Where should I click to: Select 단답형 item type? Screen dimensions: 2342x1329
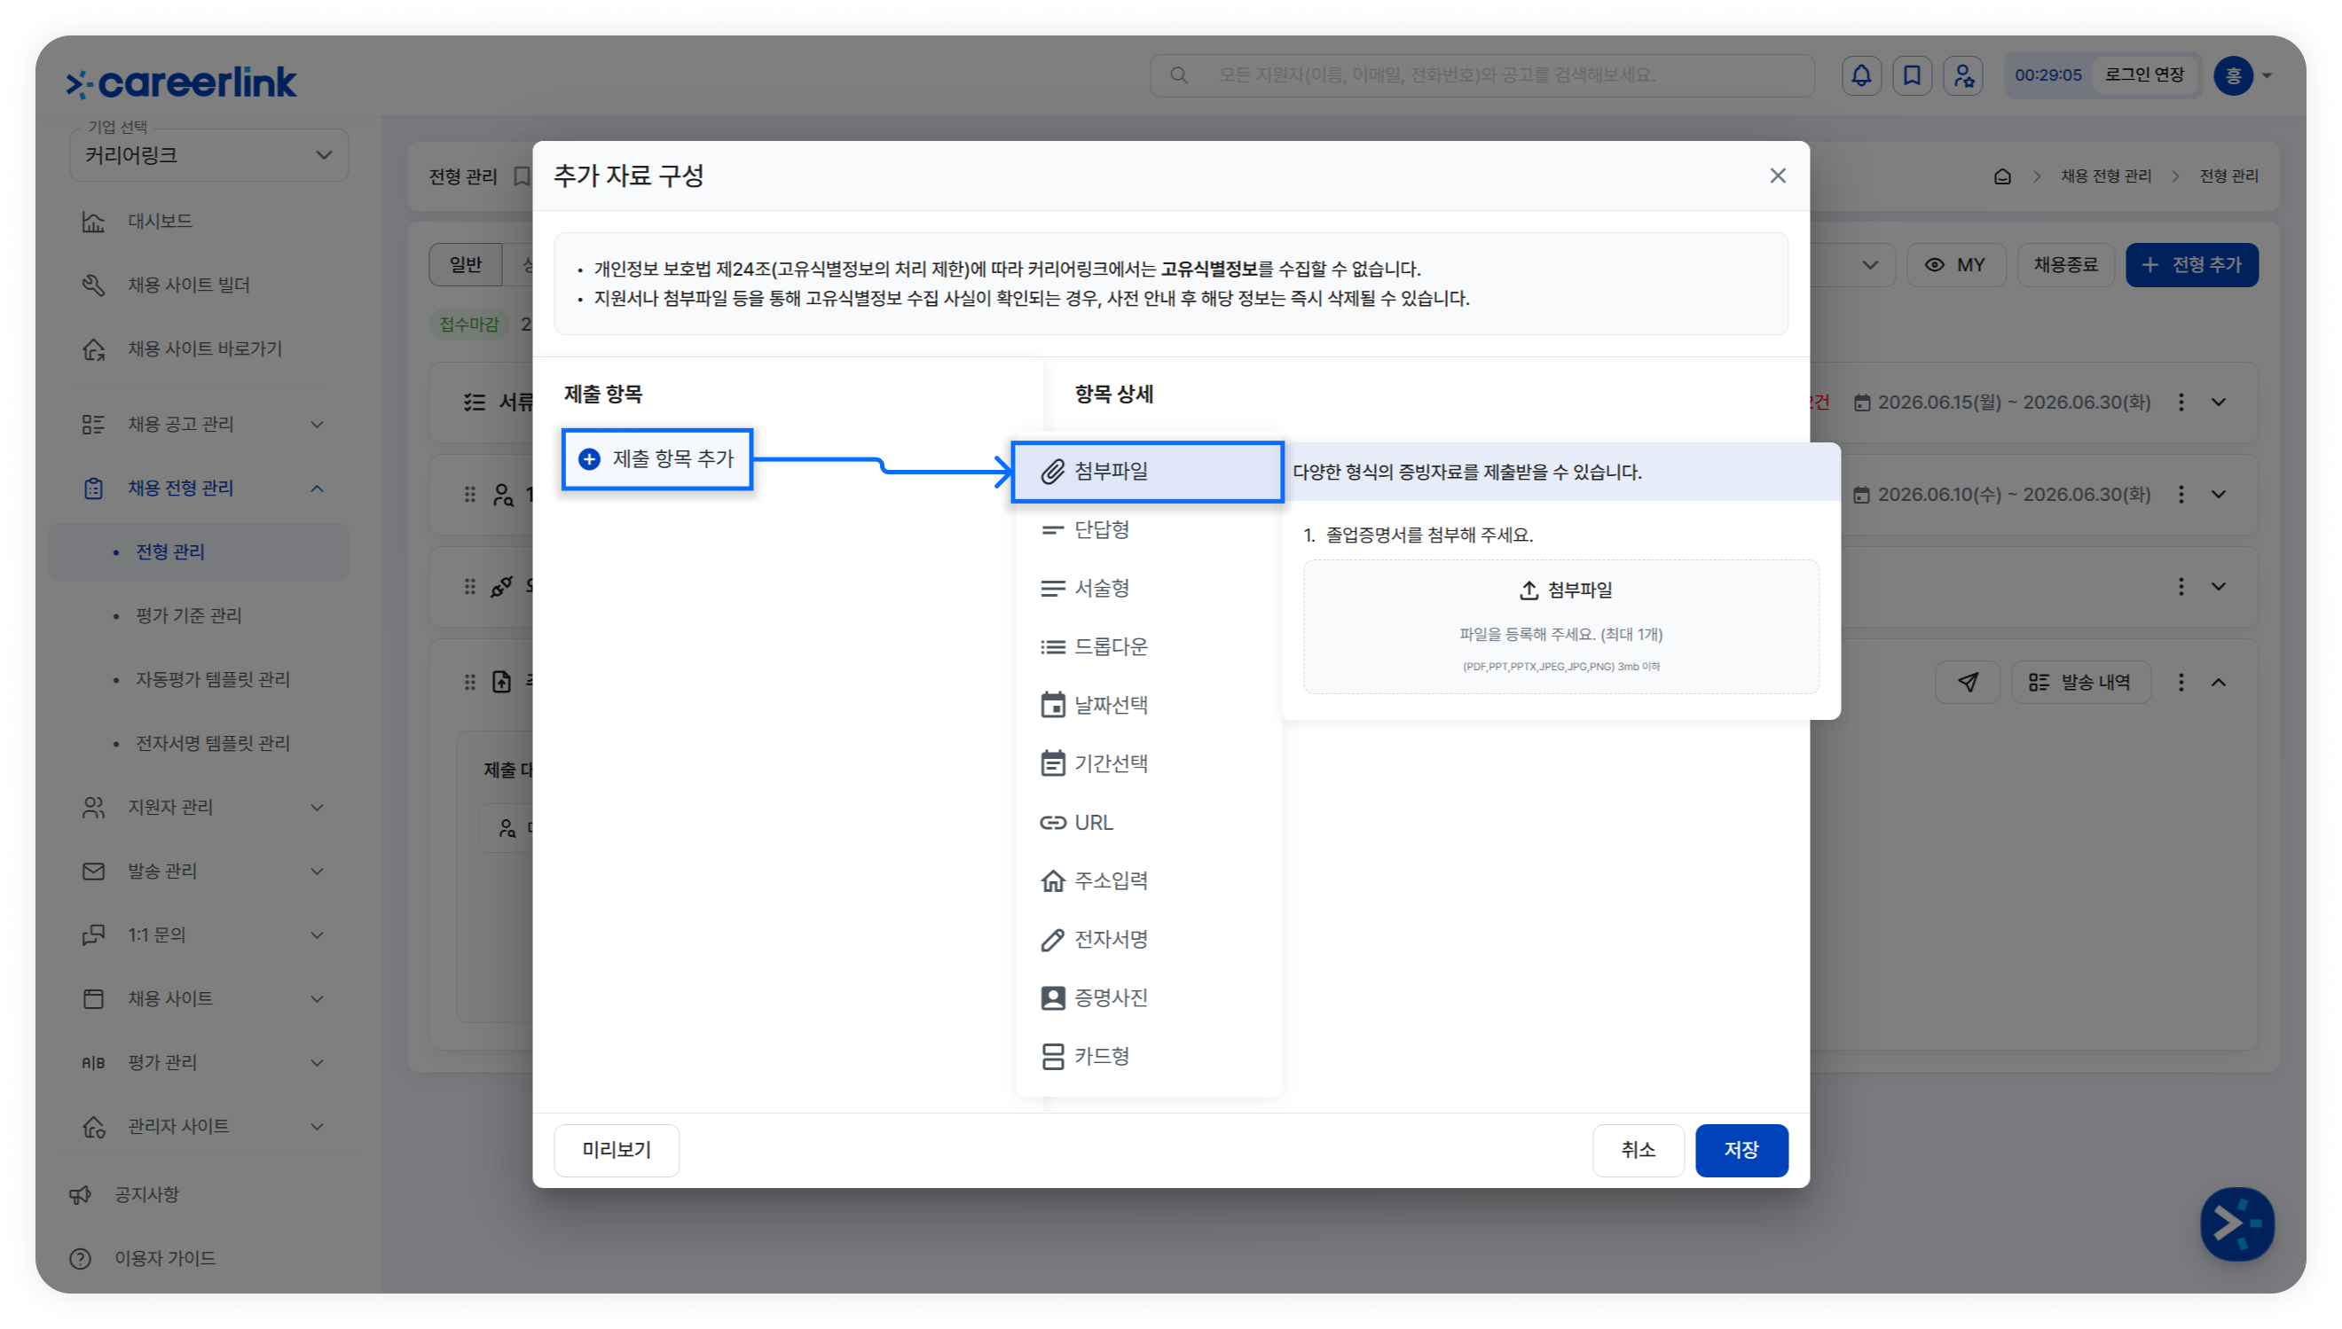(x=1147, y=530)
